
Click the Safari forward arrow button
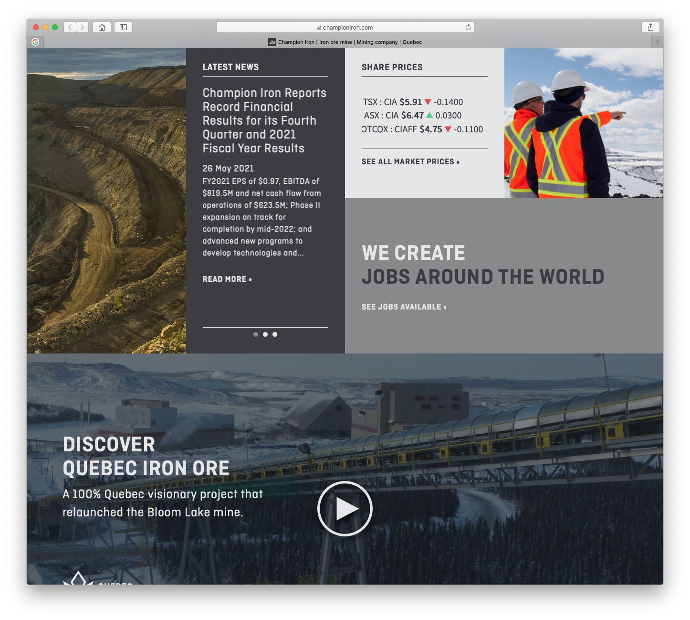[83, 27]
